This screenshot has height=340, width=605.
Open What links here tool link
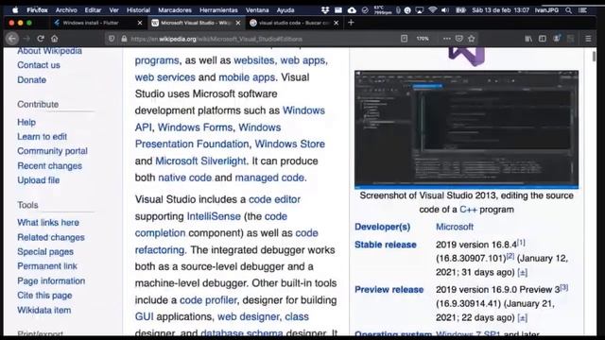point(48,223)
